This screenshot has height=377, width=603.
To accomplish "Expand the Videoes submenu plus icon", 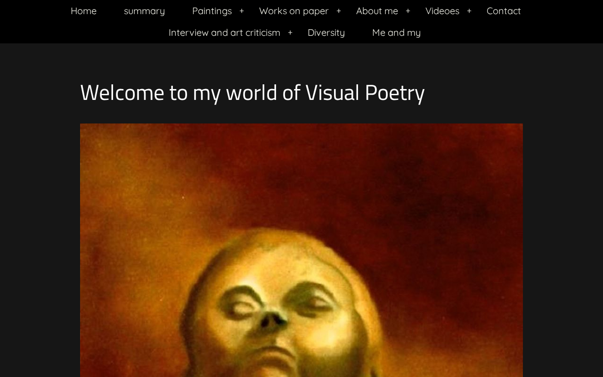I will [469, 11].
